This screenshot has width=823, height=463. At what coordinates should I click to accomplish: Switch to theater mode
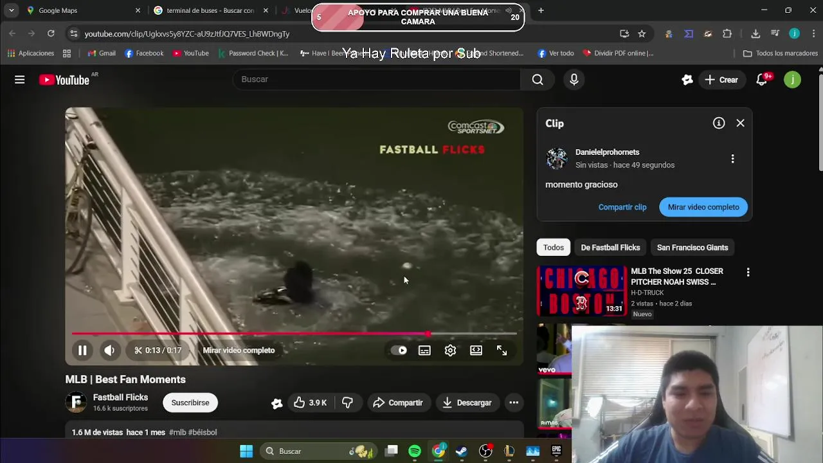coord(476,350)
